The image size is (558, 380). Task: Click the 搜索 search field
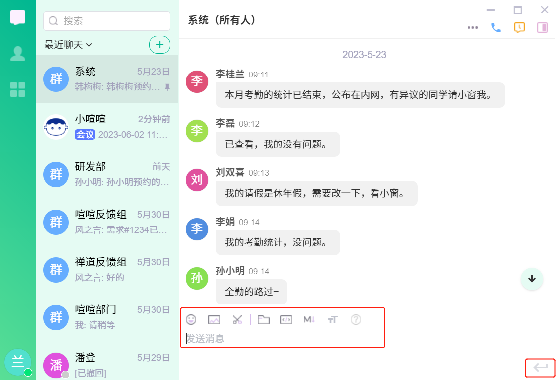coord(107,21)
